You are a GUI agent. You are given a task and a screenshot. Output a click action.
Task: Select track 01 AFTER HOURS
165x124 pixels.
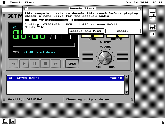tap(65, 78)
